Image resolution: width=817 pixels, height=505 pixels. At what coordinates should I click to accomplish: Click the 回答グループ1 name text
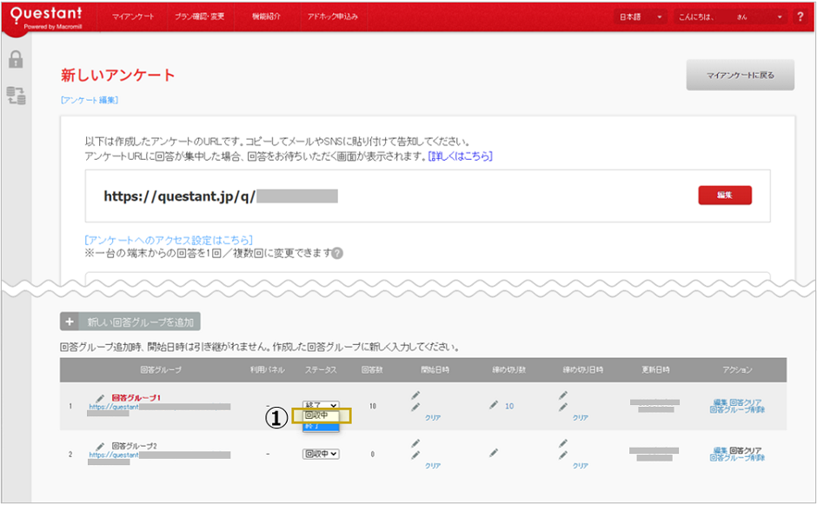pyautogui.click(x=136, y=397)
